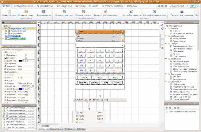The height and width of the screenshot is (132, 201).
Task: Open dropdown arrow next to Выделенный
Action: tap(188, 6)
